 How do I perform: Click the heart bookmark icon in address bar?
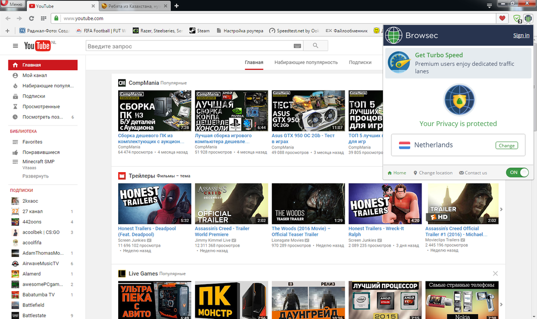pyautogui.click(x=502, y=18)
